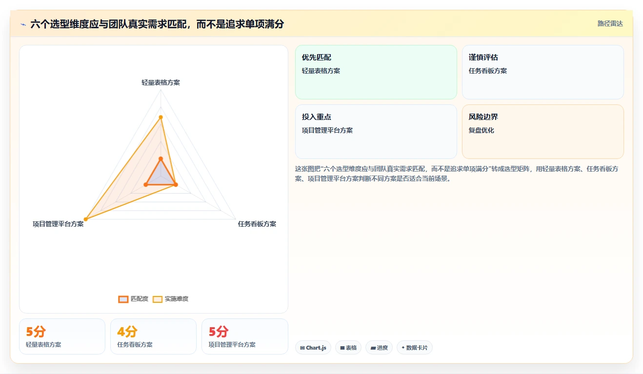Click the 进度 tag chip
643x374 pixels.
click(x=379, y=348)
